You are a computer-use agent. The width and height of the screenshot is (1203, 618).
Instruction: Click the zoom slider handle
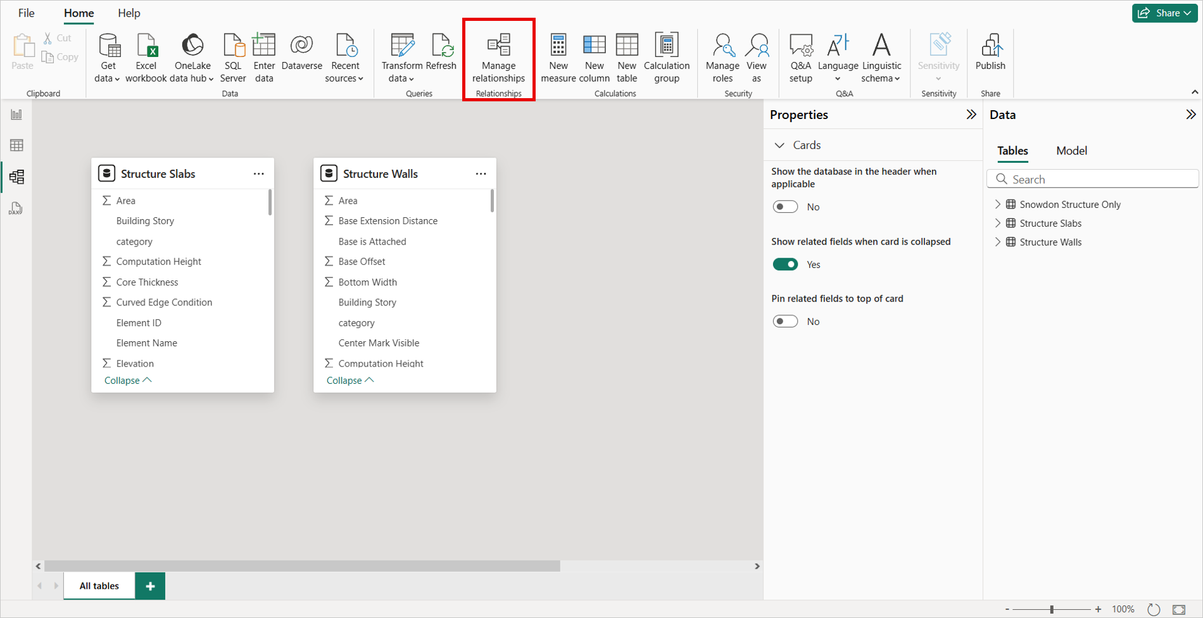pyautogui.click(x=1052, y=609)
